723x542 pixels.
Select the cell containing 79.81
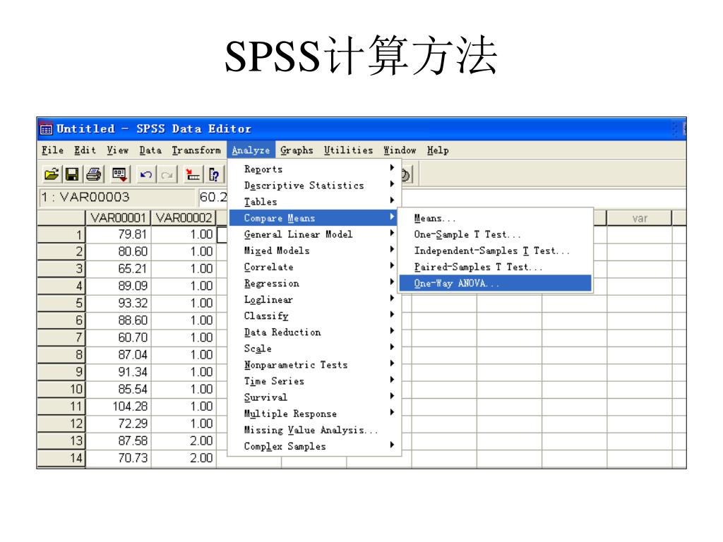[x=119, y=234]
